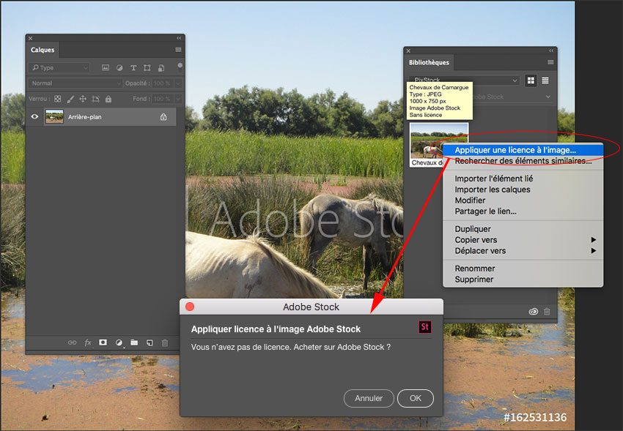Choose Modifier in the context menu
Viewport: 623px width, 431px height.
[x=523, y=200]
